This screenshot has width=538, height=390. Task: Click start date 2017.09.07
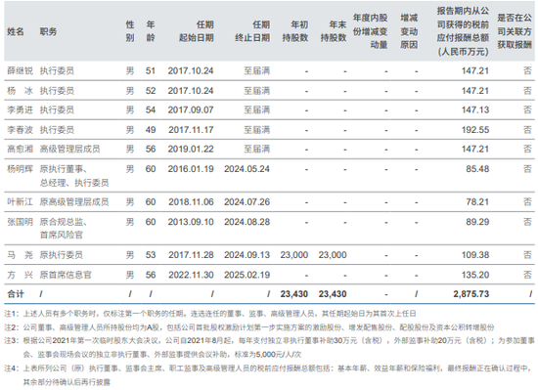(x=191, y=110)
